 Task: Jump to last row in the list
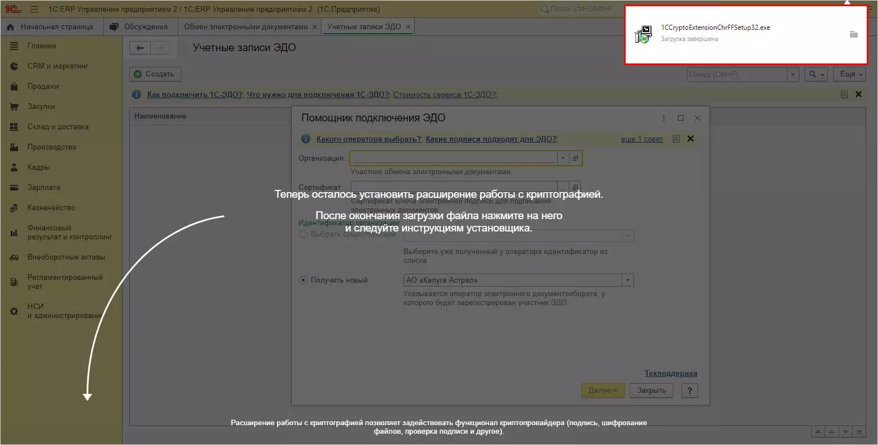859,432
